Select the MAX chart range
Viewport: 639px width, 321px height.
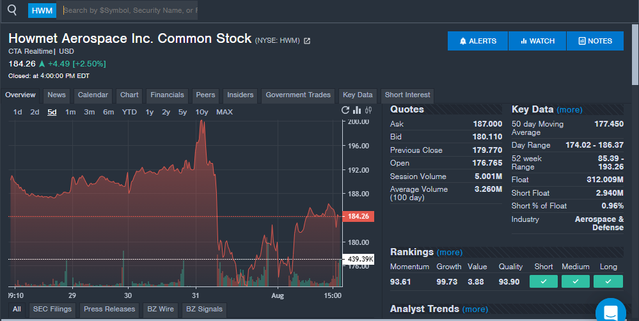coord(224,112)
